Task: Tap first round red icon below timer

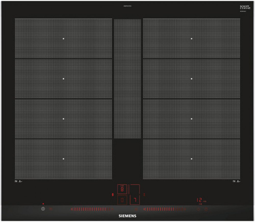Action: [x=198, y=209]
